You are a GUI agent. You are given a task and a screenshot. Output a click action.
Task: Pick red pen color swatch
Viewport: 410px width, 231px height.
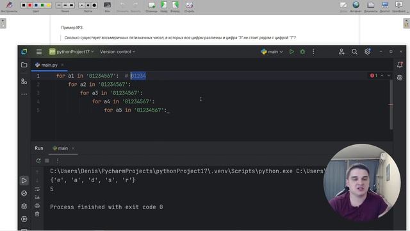coord(30,5)
